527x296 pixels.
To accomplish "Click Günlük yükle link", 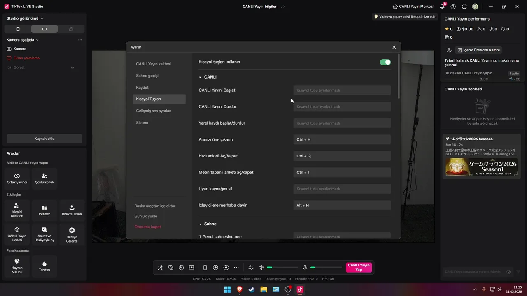I will pyautogui.click(x=146, y=216).
